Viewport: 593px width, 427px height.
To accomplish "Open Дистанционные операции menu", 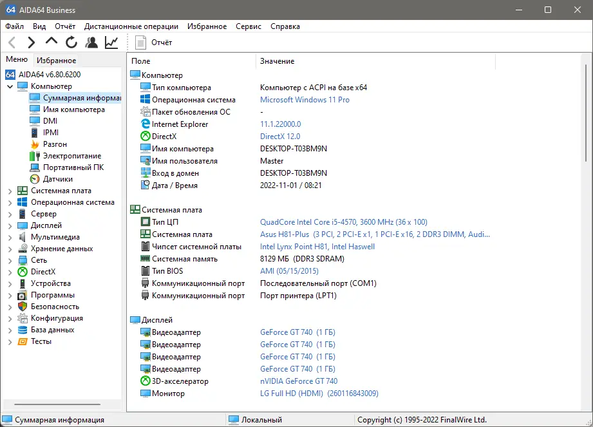I will click(131, 26).
